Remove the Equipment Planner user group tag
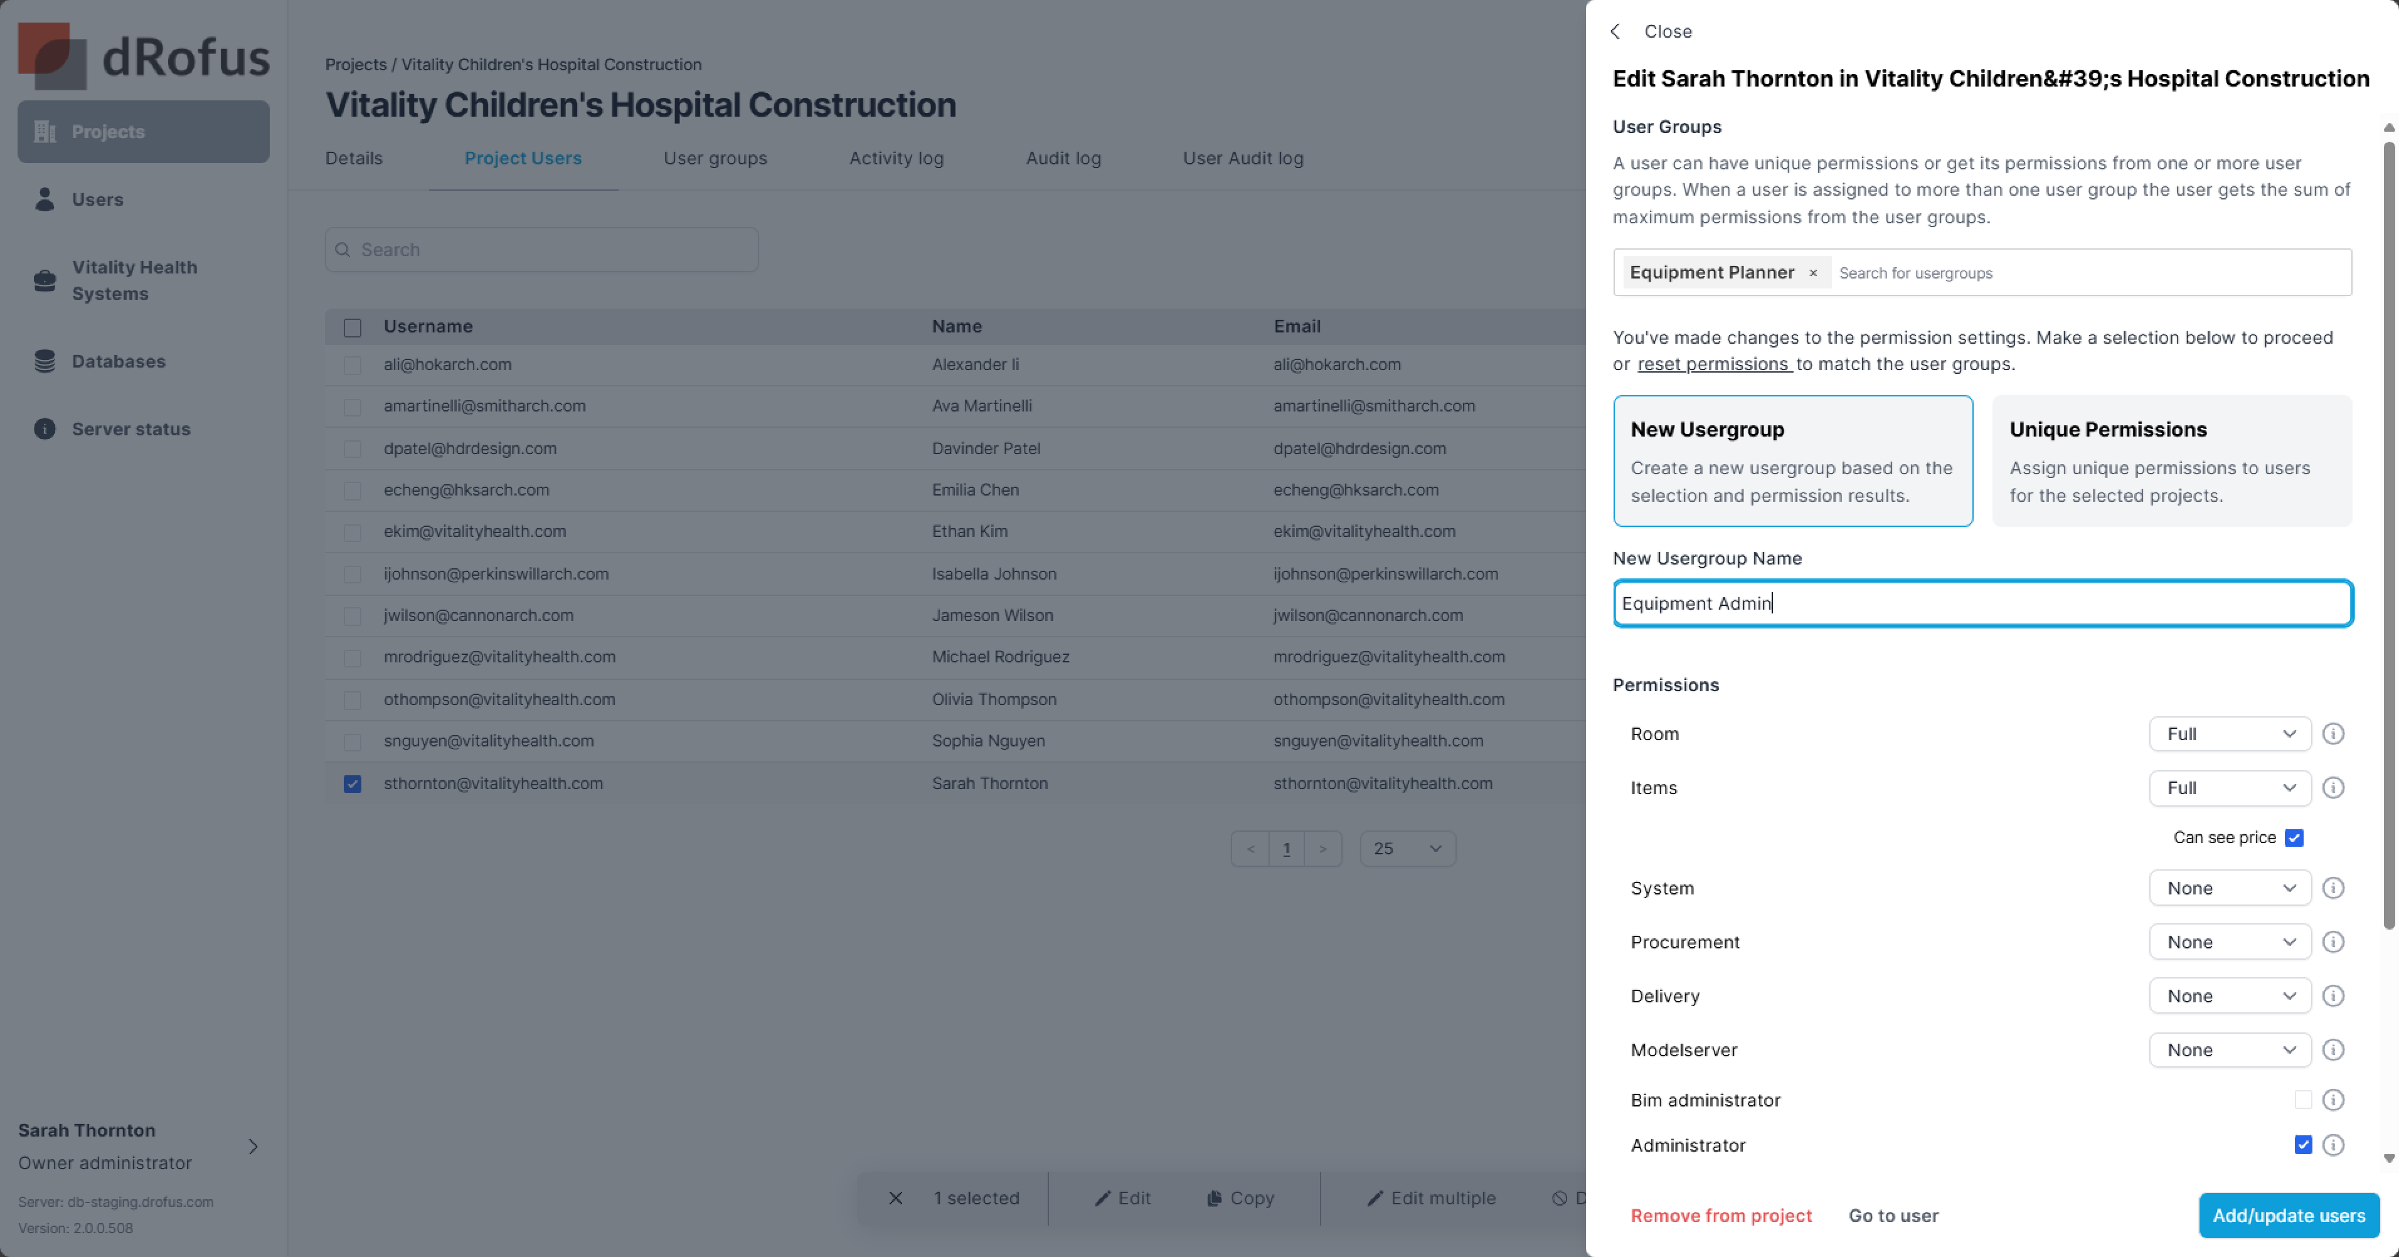The image size is (2399, 1257). [1812, 273]
